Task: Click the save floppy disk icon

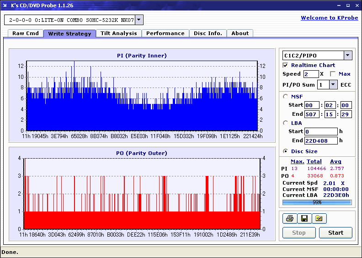Action: pyautogui.click(x=304, y=219)
